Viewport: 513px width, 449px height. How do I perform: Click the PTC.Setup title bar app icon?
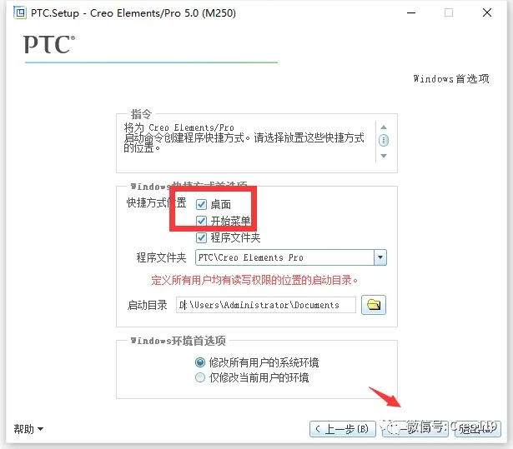(x=18, y=12)
